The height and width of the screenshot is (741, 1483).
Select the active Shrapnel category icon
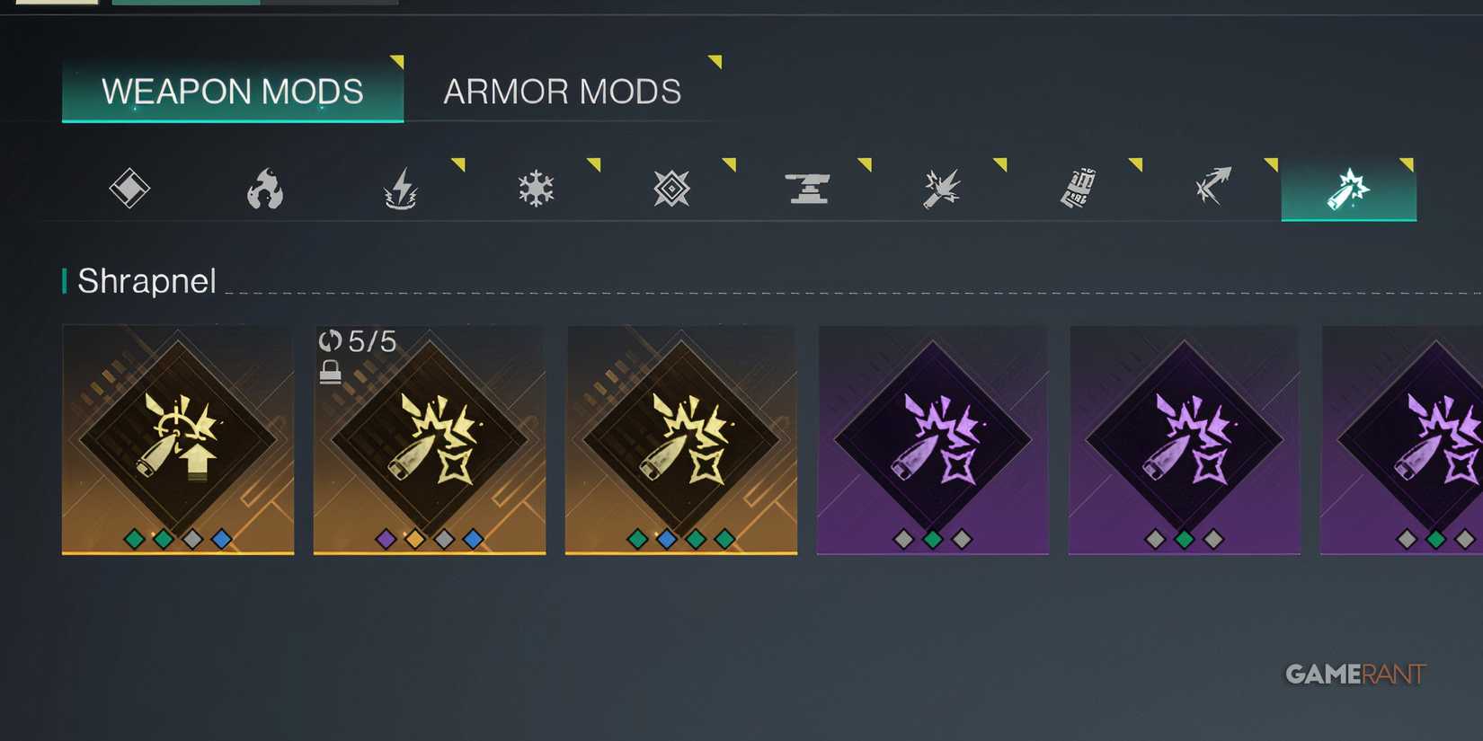click(1349, 189)
